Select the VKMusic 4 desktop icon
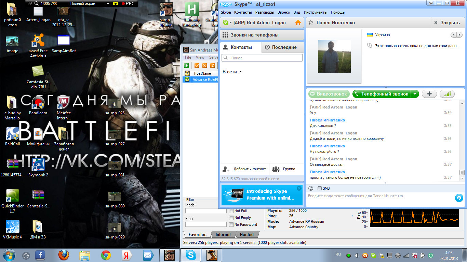Screen dimensions: 467x262 13,229
